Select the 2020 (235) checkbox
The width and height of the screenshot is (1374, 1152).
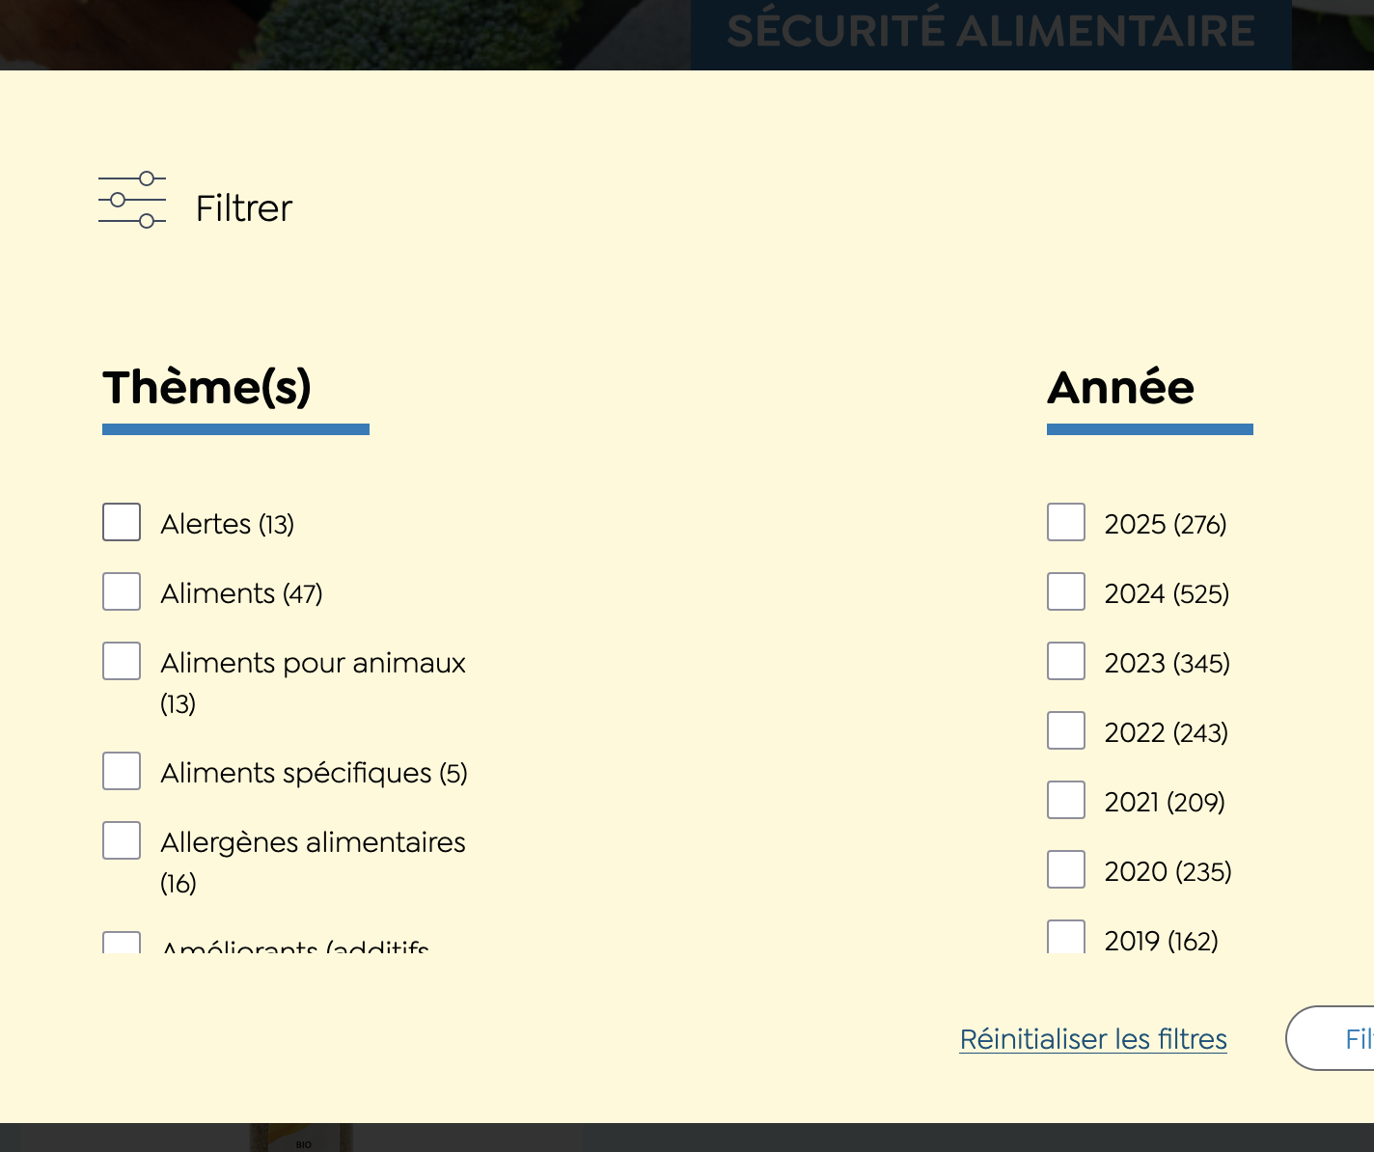point(1066,869)
